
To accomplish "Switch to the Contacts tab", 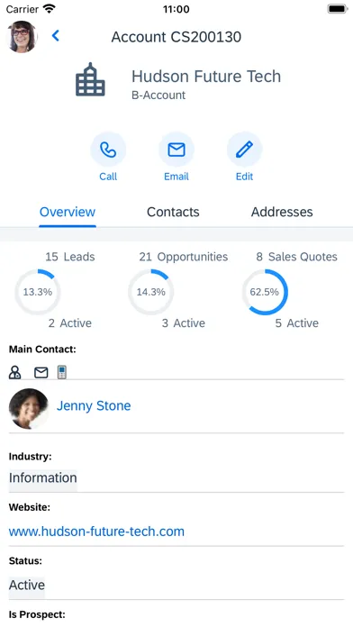I will (x=173, y=212).
